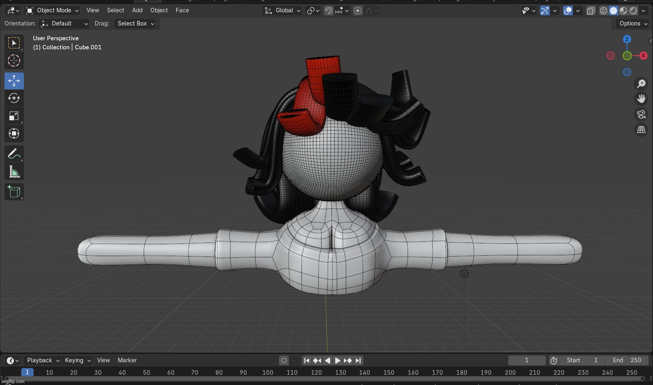
Task: Open the Keying menu
Action: tap(77, 360)
